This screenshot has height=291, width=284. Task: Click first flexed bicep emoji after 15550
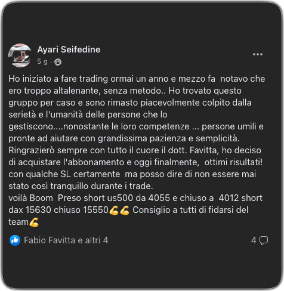(114, 210)
